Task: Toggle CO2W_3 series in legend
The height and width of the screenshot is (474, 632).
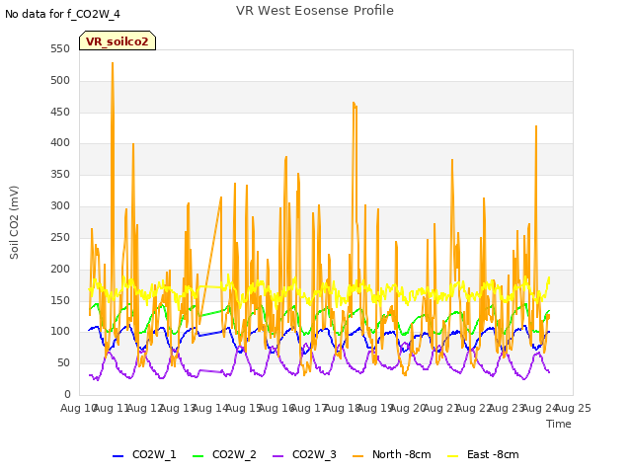Action: click(304, 454)
